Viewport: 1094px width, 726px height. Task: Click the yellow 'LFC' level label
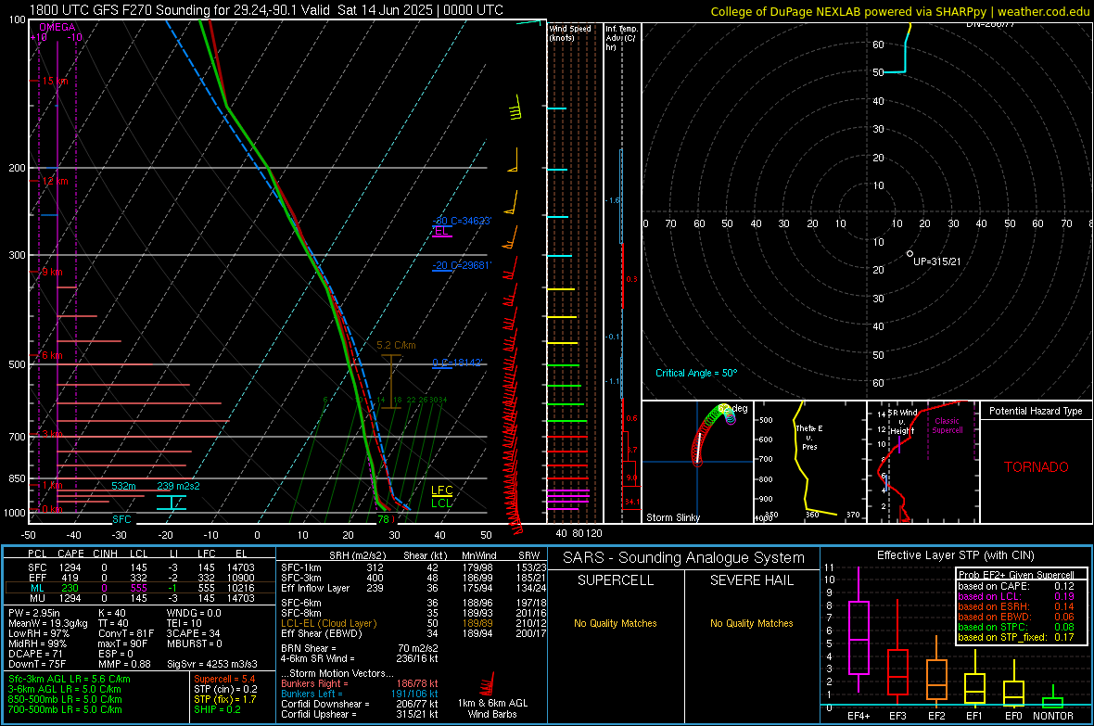(x=441, y=490)
